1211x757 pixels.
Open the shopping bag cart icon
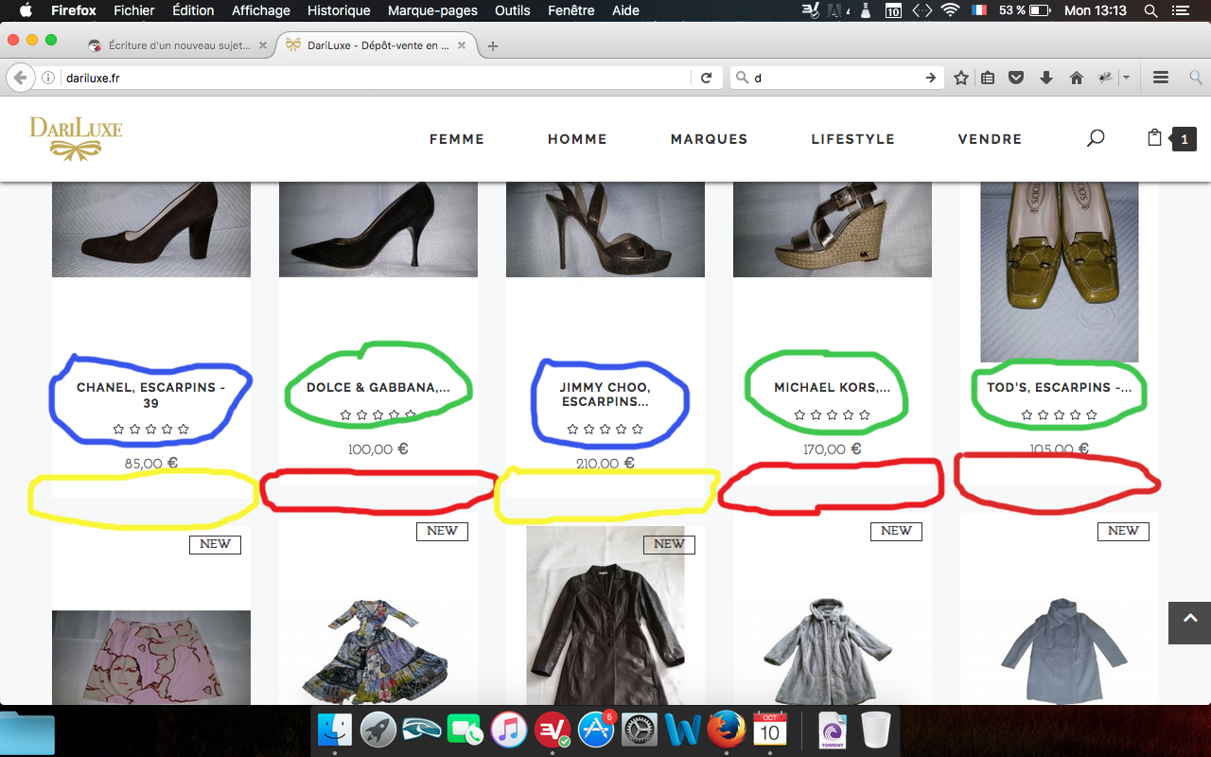[1154, 137]
